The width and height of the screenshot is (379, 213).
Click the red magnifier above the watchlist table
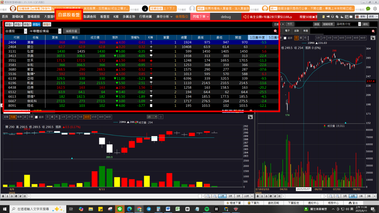pos(275,31)
